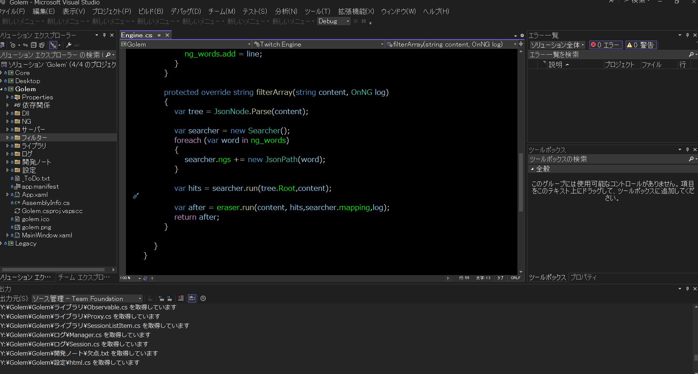Screen dimensions: 698x374
Task: Select the ツールボックス bottom tab
Action: pos(547,277)
